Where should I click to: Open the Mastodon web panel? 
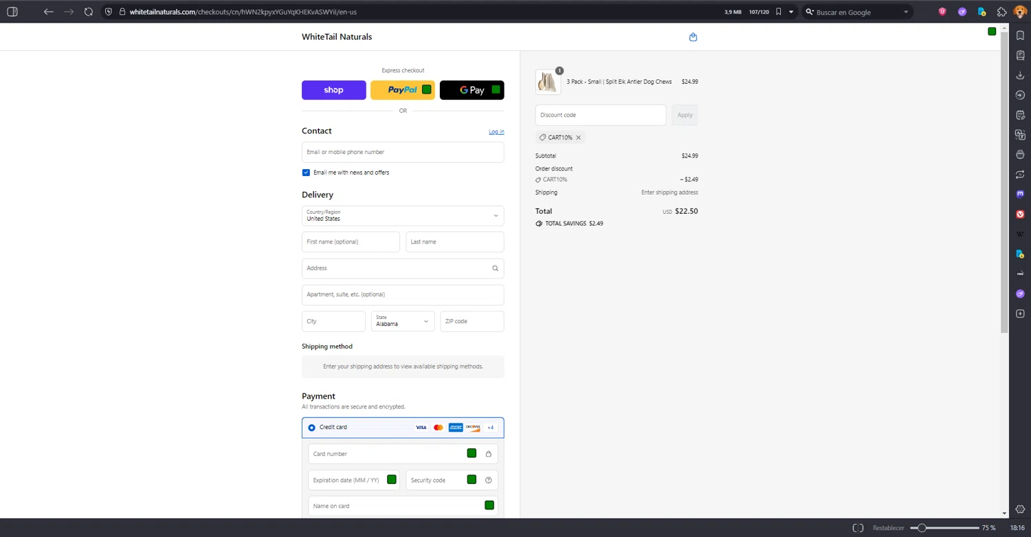tap(1020, 194)
